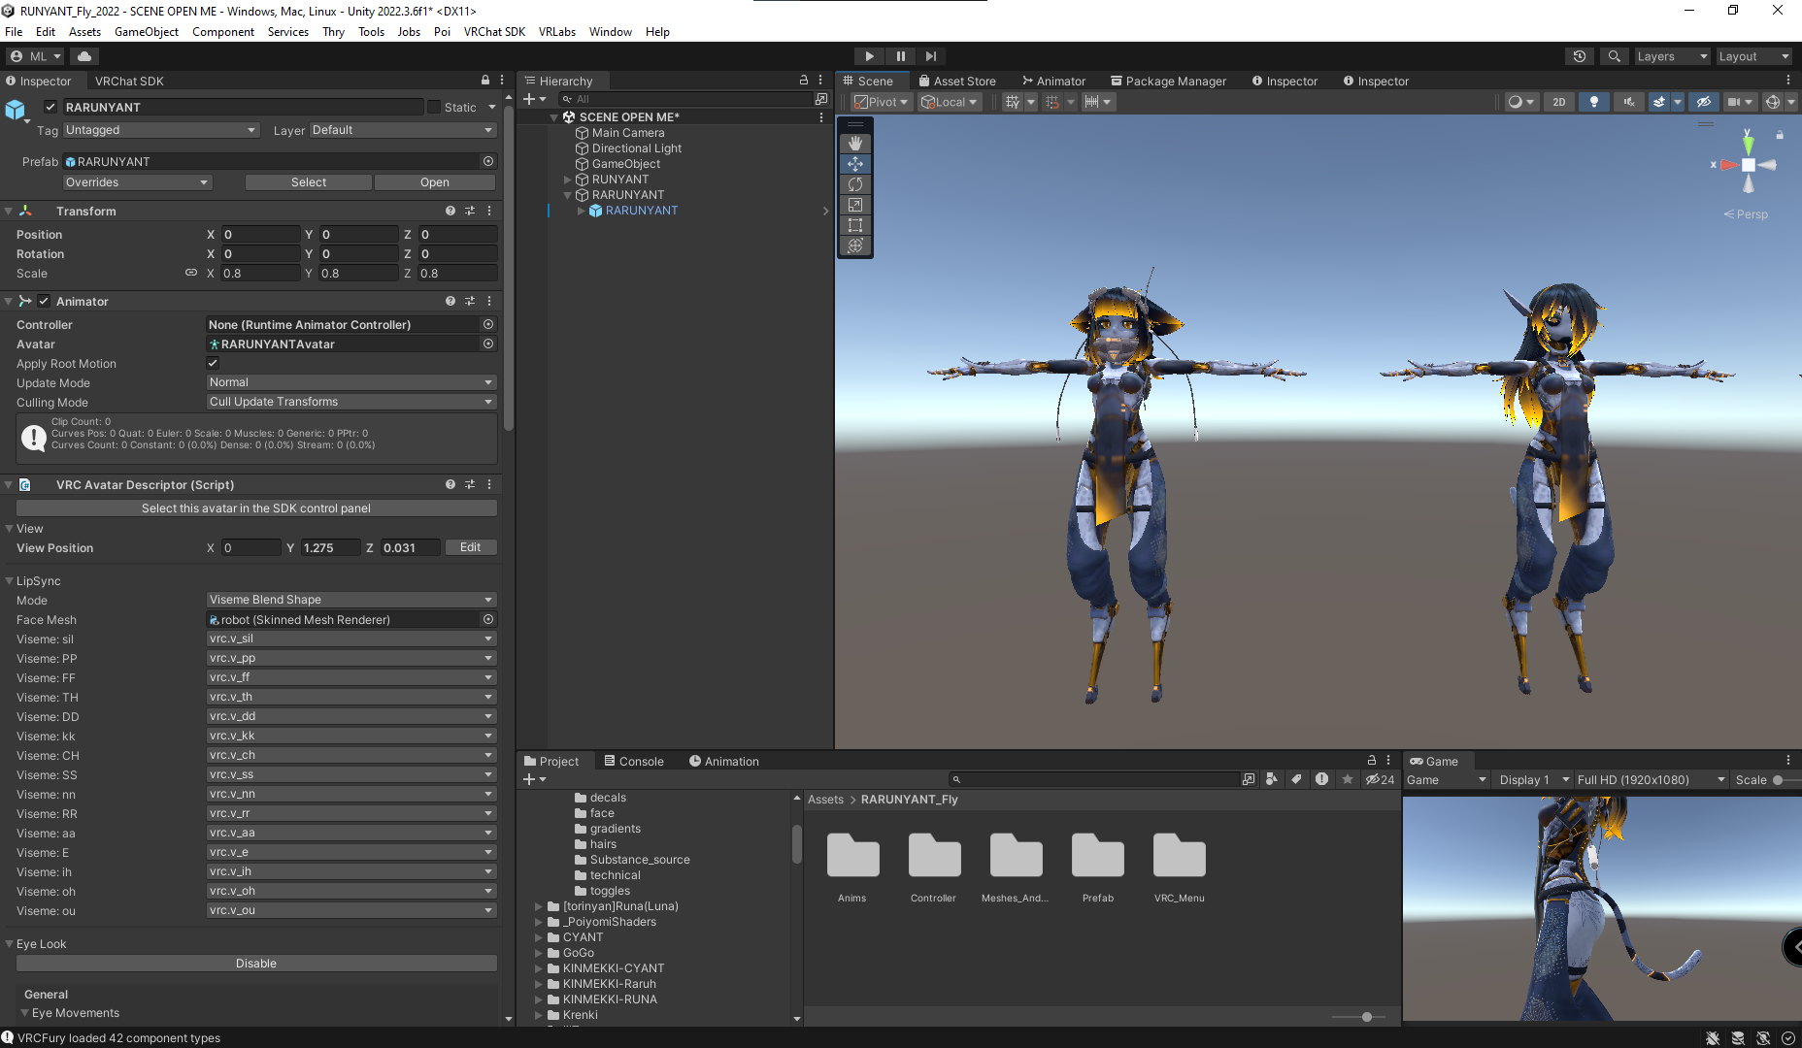This screenshot has width=1802, height=1048.
Task: Open object picker for Controller field
Action: tap(488, 324)
